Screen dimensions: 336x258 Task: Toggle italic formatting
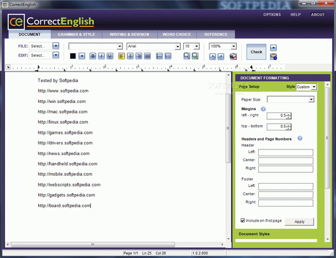pyautogui.click(x=101, y=56)
